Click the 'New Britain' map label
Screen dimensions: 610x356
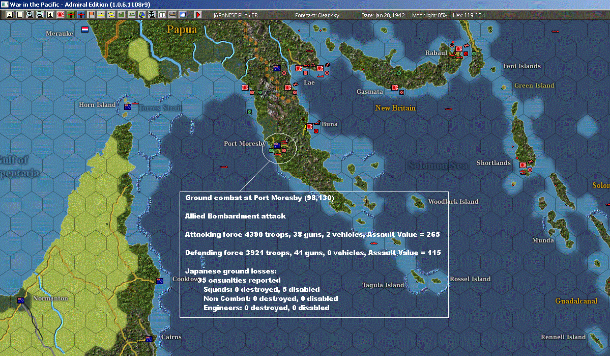click(x=395, y=108)
